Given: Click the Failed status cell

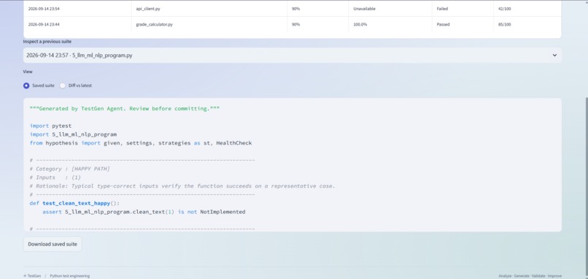Looking at the screenshot, I should (x=463, y=9).
